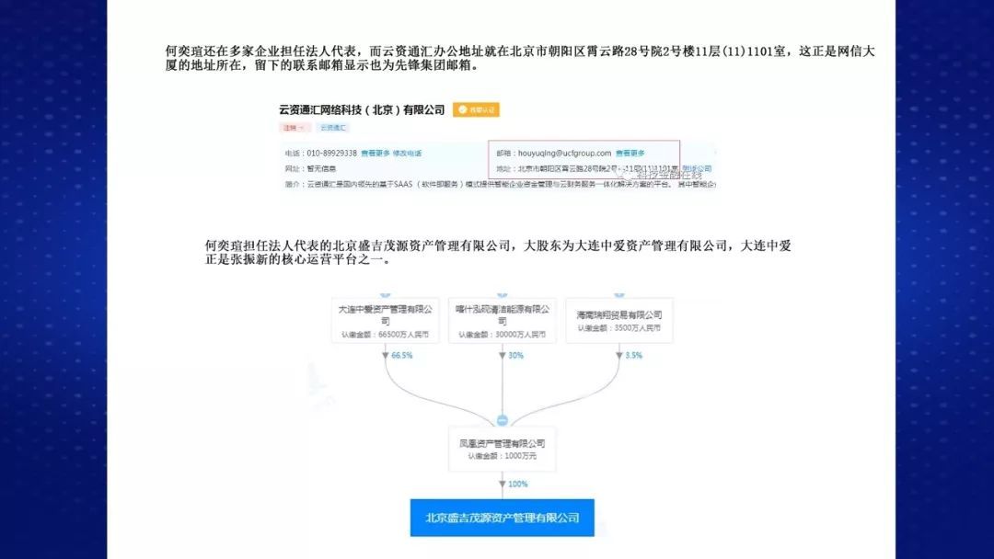This screenshot has height=559, width=994.
Task: Click paragraph beginning 何奕瑄担任法人代表的北京盛吉茂源
Action: coord(498,252)
